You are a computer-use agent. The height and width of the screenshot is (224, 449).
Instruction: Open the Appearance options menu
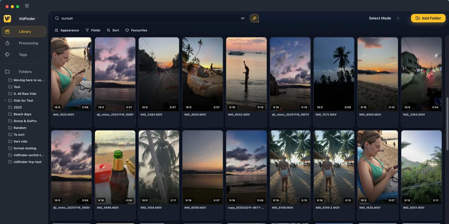click(67, 30)
